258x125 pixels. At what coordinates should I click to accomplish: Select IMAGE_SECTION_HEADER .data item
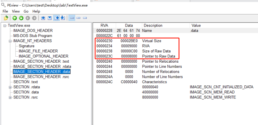42,72
